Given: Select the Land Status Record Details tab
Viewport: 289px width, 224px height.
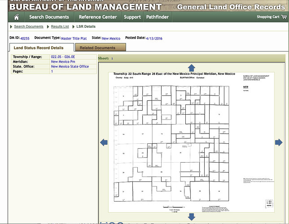Looking at the screenshot, I should (x=42, y=47).
